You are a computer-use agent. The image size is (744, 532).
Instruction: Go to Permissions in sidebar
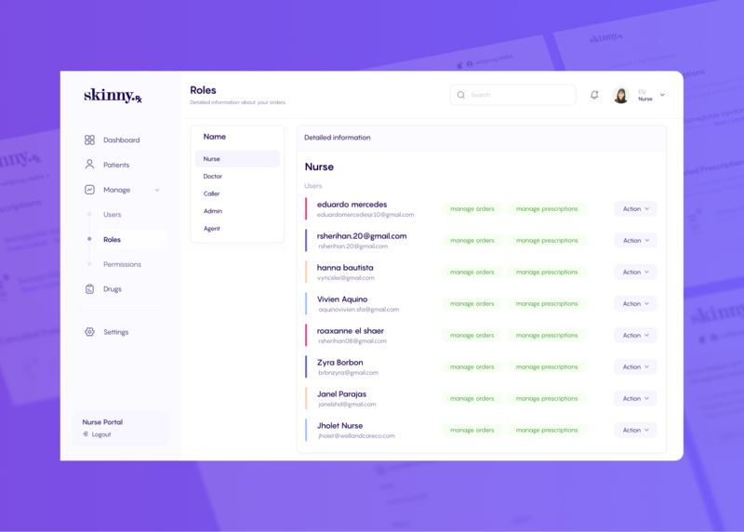122,264
